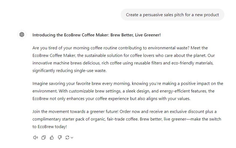Click the bold heading introducing EcoBrew Coffee Maker
The width and height of the screenshot is (236, 148).
click(96, 35)
